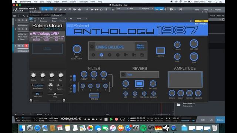Open the Adaptive snap dropdown
The width and height of the screenshot is (237, 133).
(x=147, y=8)
